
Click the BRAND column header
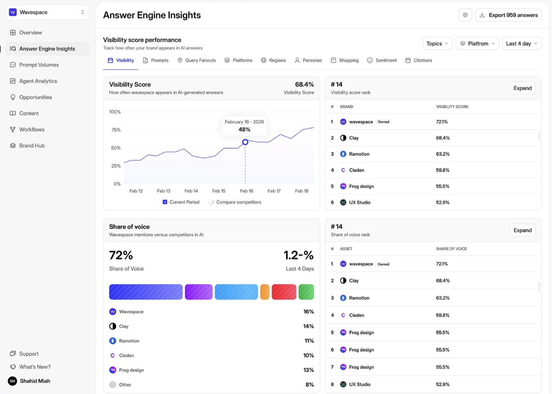click(347, 107)
